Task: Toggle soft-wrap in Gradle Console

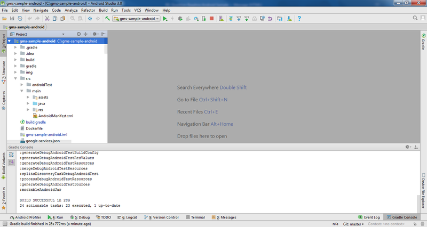Action: [x=11, y=155]
